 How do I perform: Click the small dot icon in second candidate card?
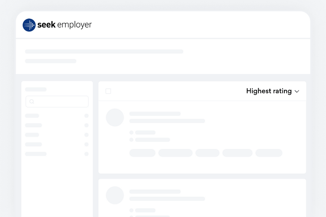pos(131,210)
